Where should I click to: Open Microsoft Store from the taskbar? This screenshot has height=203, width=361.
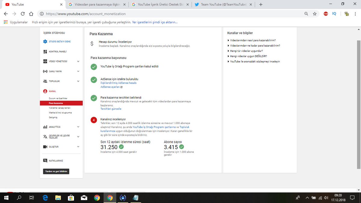point(71,198)
